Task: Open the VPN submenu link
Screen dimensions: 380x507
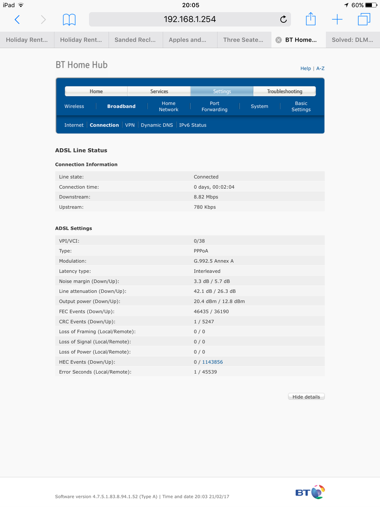Action: click(x=130, y=125)
